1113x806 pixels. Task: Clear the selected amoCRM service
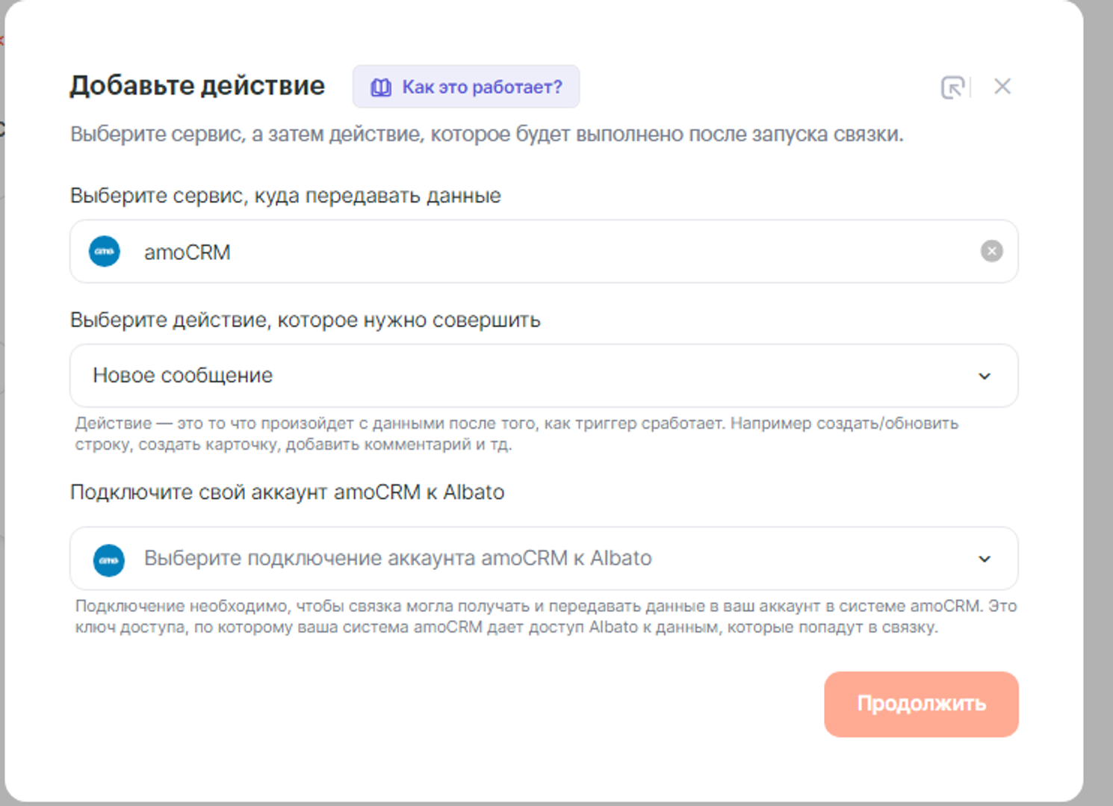click(991, 251)
